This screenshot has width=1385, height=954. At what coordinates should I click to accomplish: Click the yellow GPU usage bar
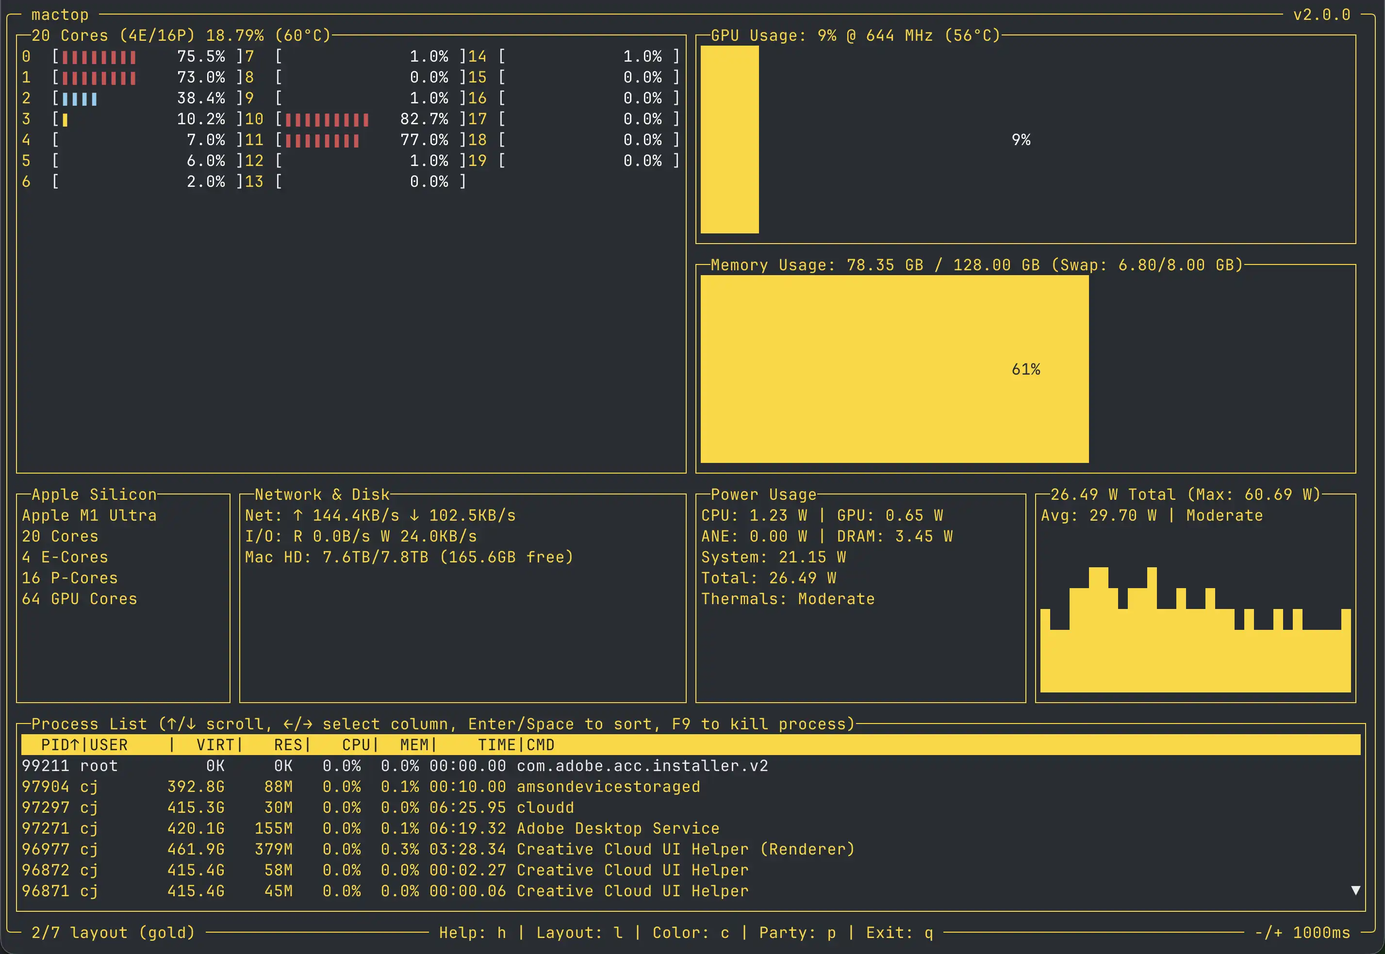pyautogui.click(x=729, y=140)
